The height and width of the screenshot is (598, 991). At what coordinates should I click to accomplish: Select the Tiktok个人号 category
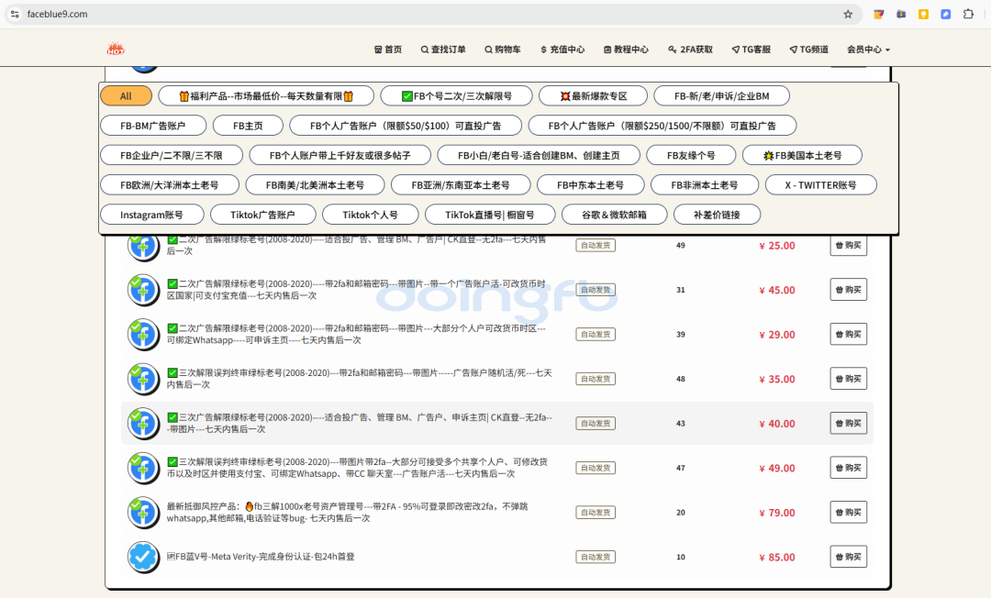370,215
